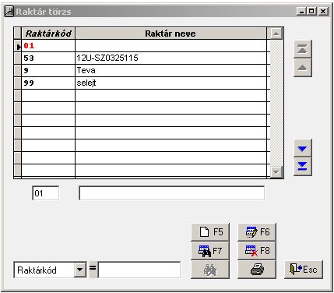Click the warehouse code field showing 01
334x293 pixels.
46,193
